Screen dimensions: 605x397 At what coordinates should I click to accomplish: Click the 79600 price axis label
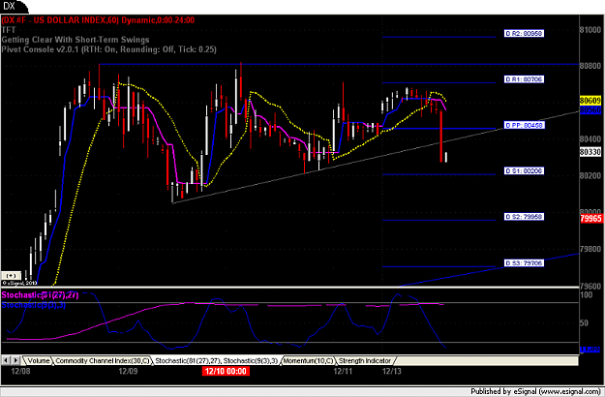pos(590,286)
